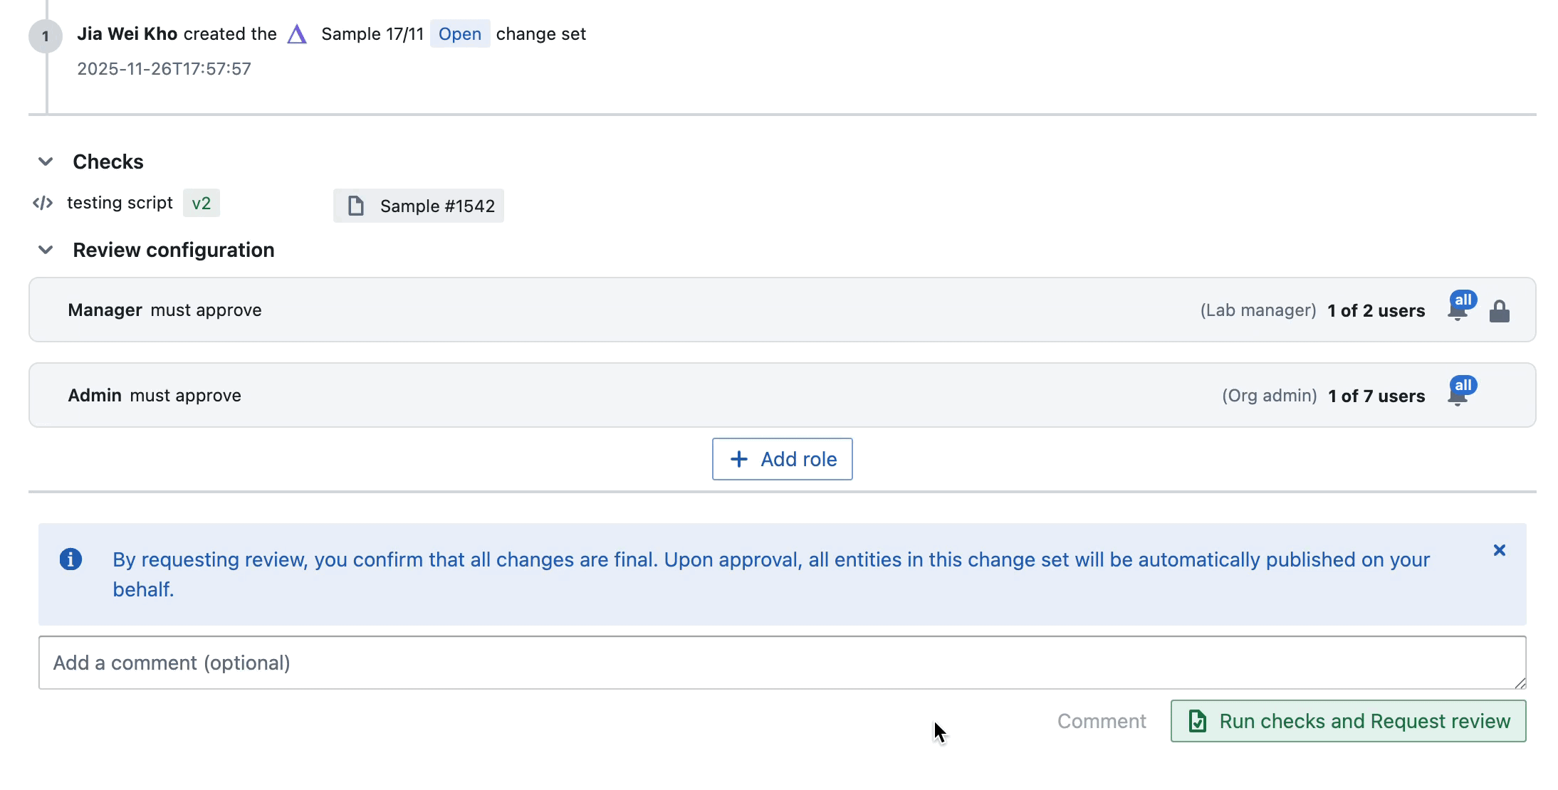The image size is (1558, 790).
Task: Click the lock icon on Manager row
Action: pos(1500,310)
